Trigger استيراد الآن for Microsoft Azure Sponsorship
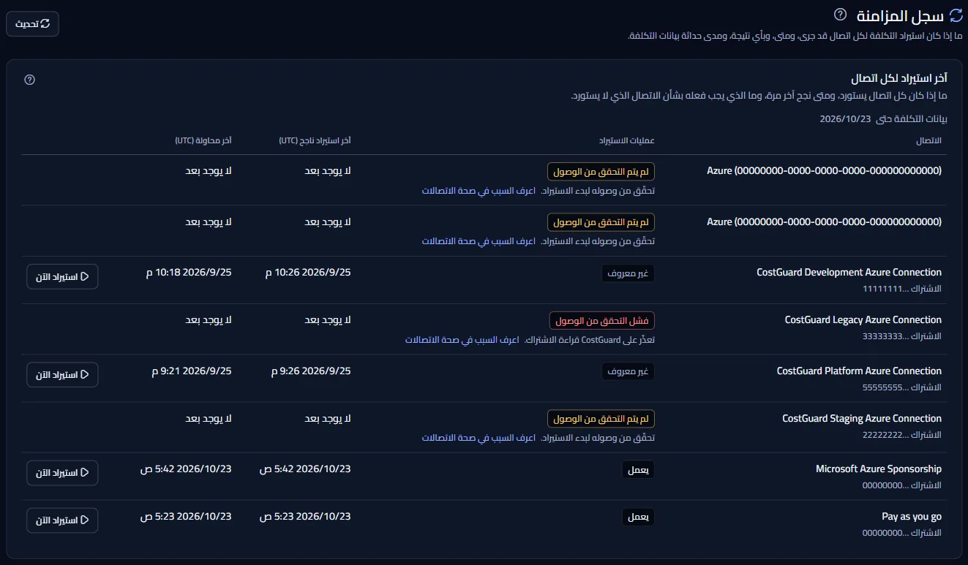968x565 pixels. coord(62,473)
